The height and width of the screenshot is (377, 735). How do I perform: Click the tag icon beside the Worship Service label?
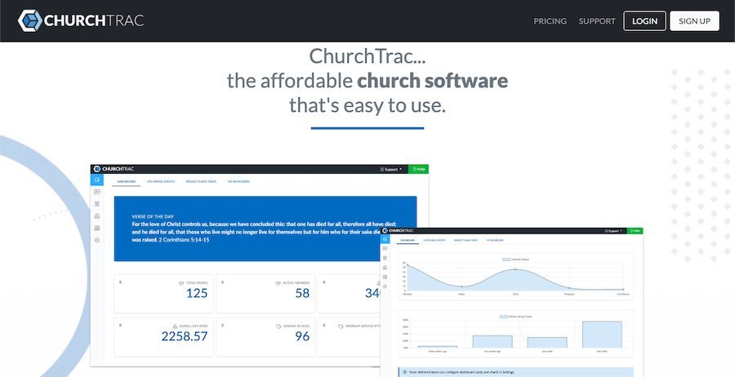(341, 326)
